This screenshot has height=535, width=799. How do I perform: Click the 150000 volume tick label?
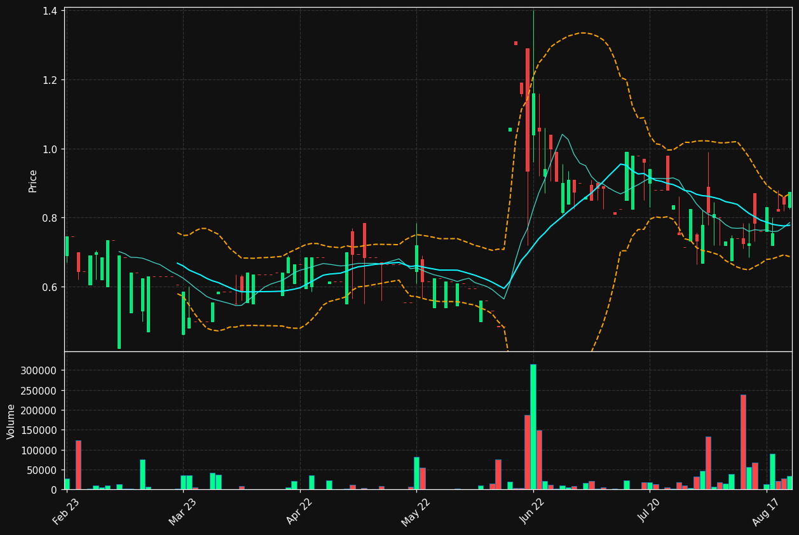coord(39,430)
